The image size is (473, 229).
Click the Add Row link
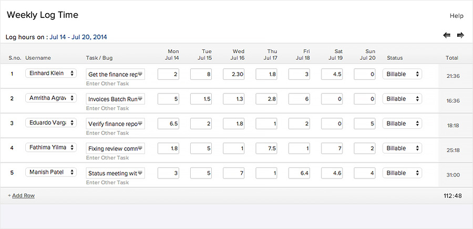(22, 195)
